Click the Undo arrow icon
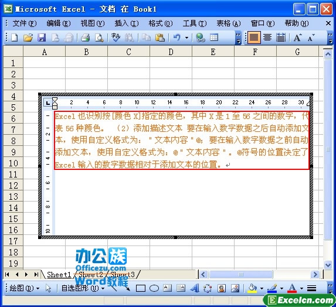The height and width of the screenshot is (307, 336). click(177, 37)
